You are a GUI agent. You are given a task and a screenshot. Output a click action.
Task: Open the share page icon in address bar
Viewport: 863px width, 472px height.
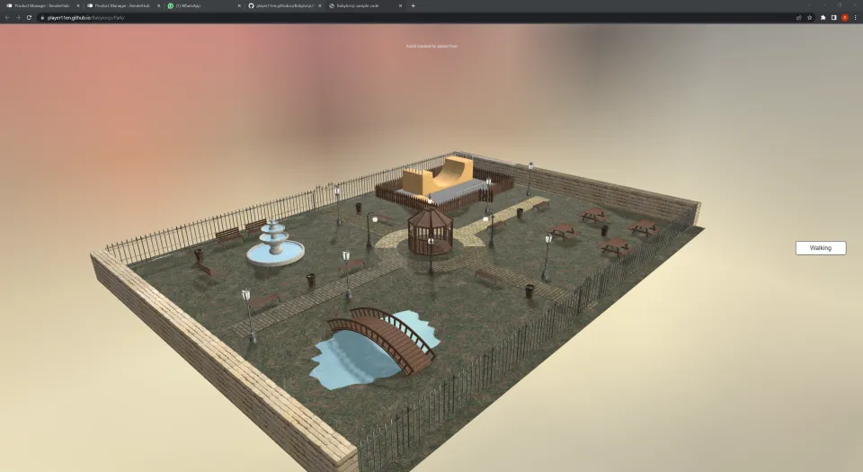[799, 17]
